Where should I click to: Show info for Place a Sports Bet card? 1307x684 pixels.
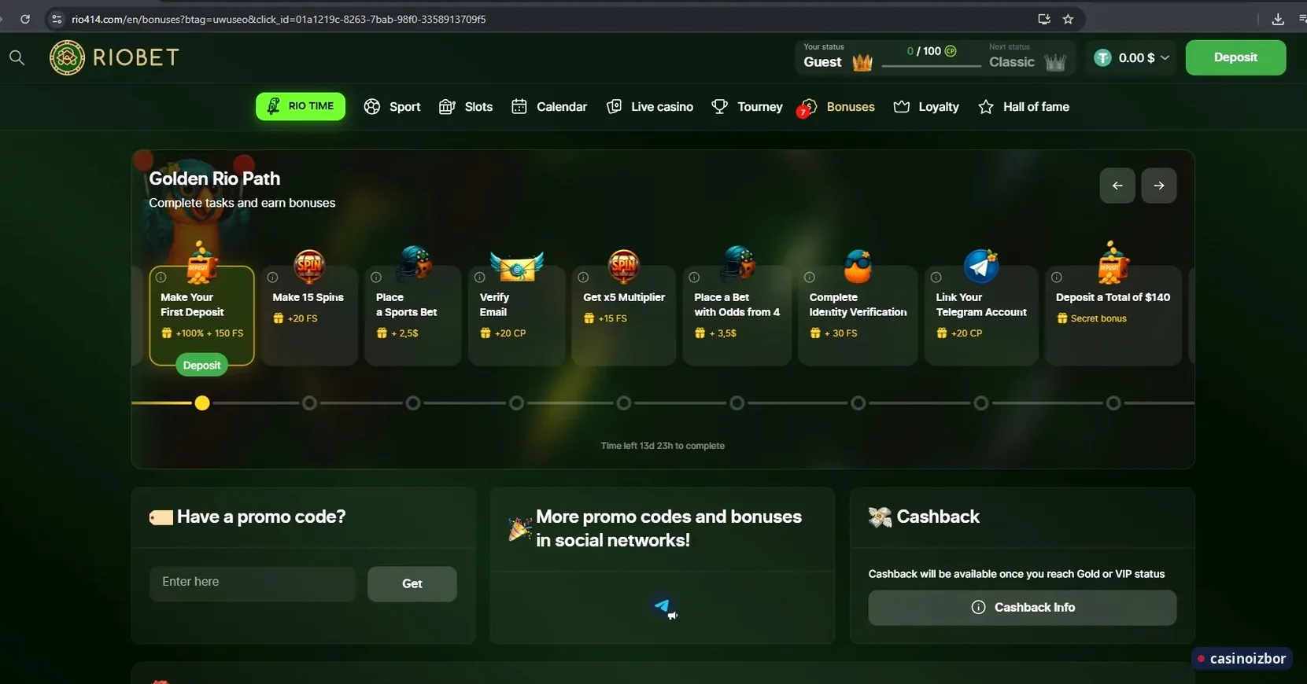point(376,278)
